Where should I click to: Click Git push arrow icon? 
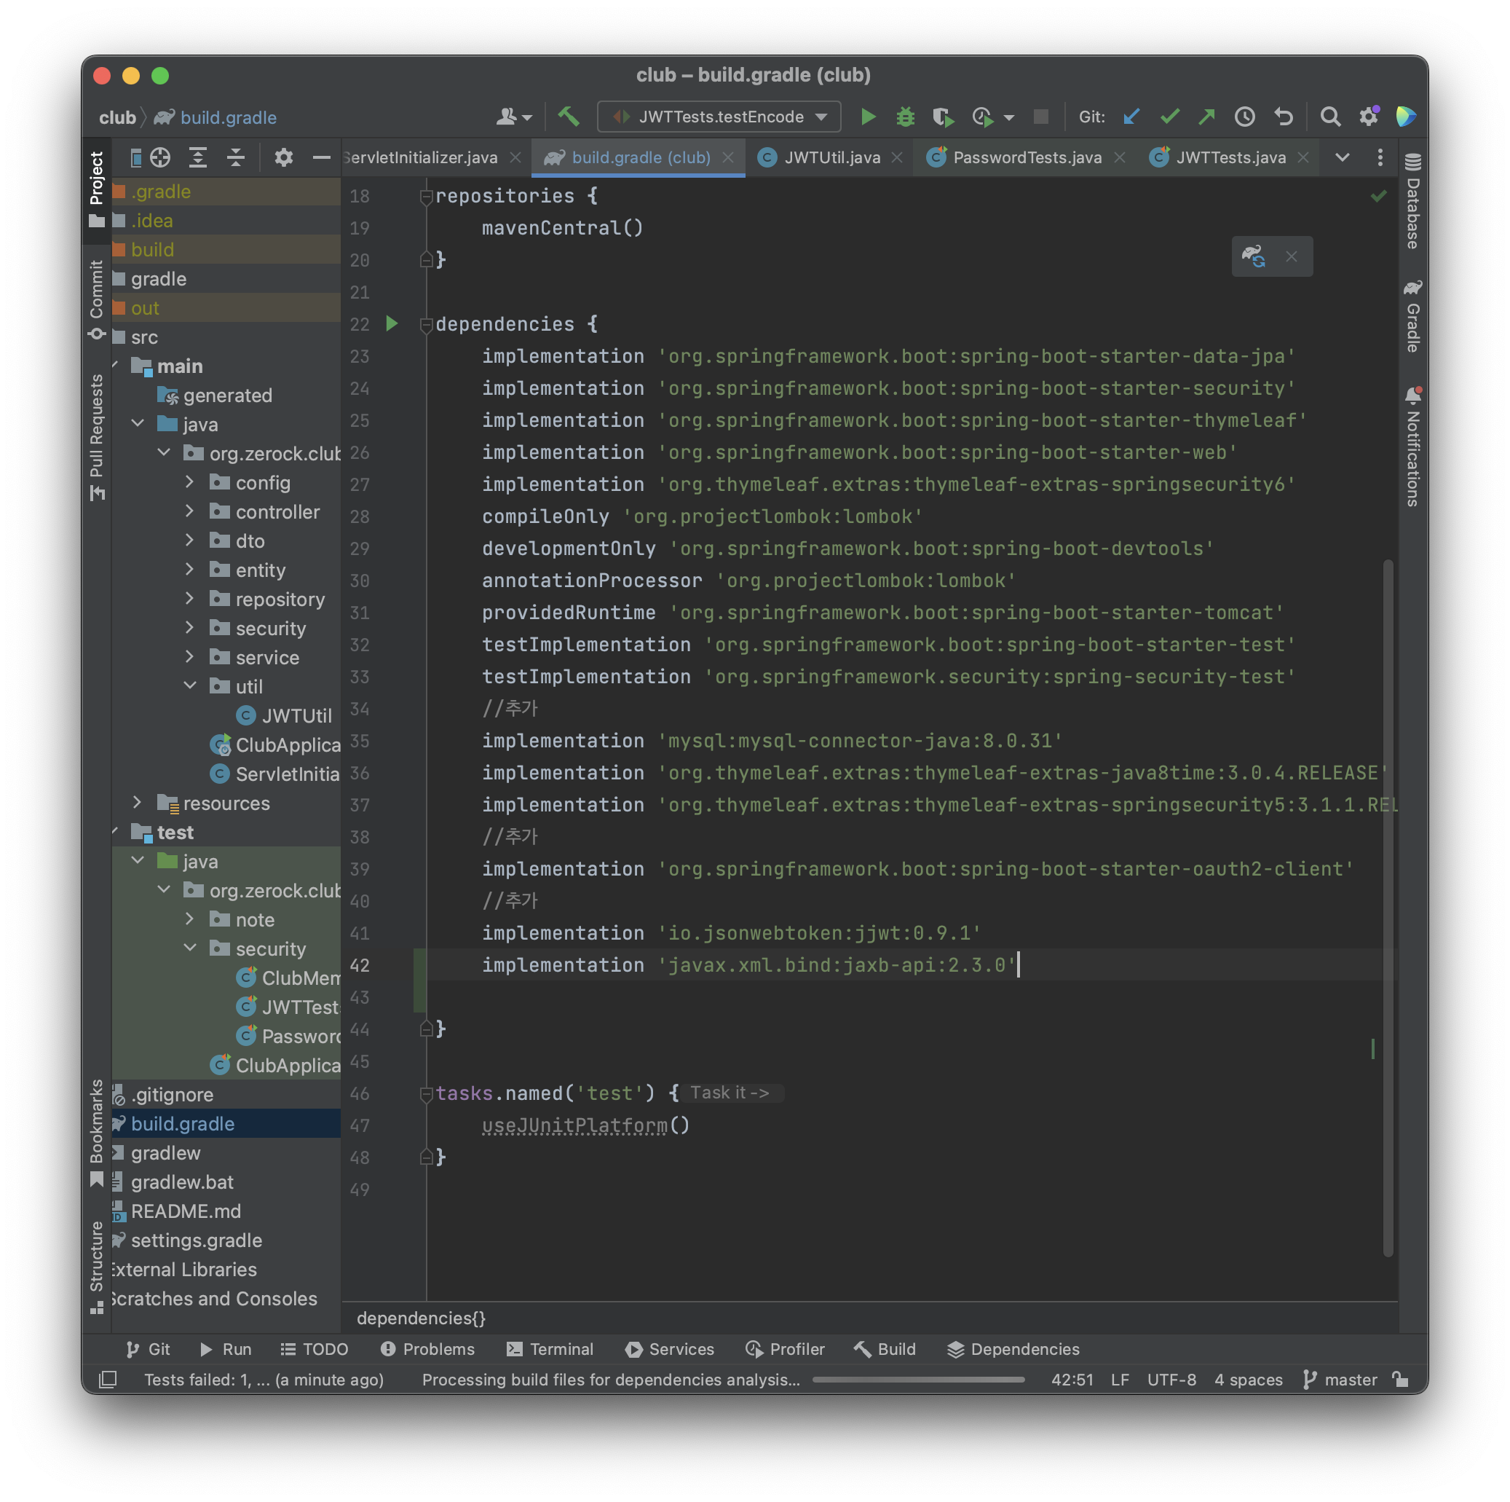click(1206, 117)
